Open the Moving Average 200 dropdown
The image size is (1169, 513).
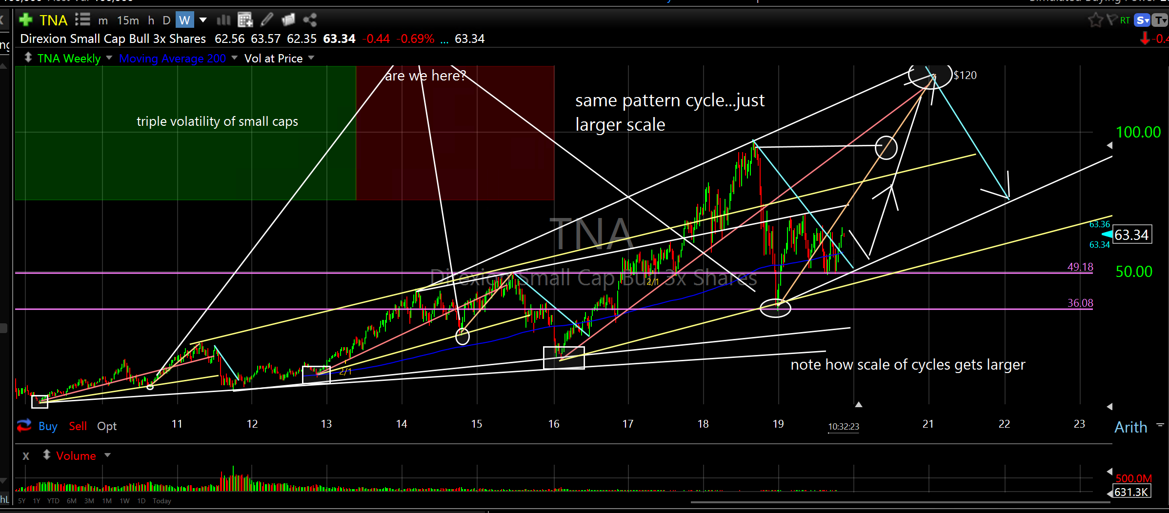coord(234,58)
